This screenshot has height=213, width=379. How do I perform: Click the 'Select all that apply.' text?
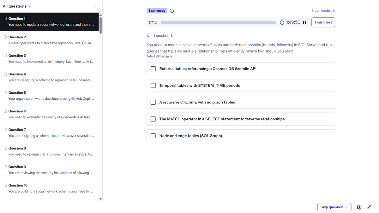point(159,56)
